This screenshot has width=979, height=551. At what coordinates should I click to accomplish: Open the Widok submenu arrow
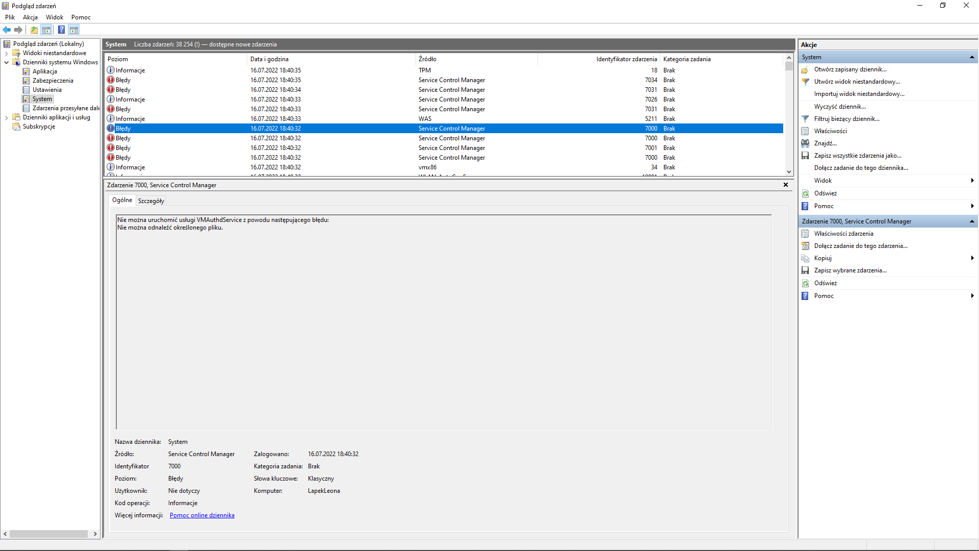coord(972,181)
